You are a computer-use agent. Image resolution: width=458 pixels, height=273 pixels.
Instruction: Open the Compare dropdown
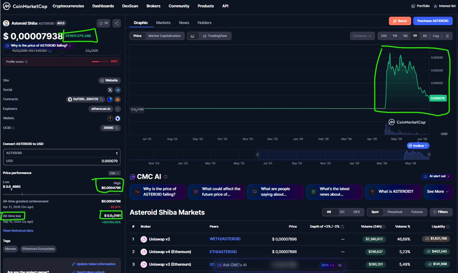coord(362,36)
